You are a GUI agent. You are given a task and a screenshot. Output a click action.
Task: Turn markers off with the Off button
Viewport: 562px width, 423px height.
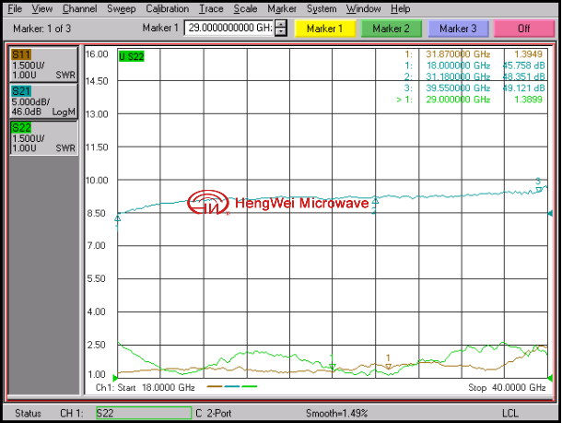click(x=523, y=29)
